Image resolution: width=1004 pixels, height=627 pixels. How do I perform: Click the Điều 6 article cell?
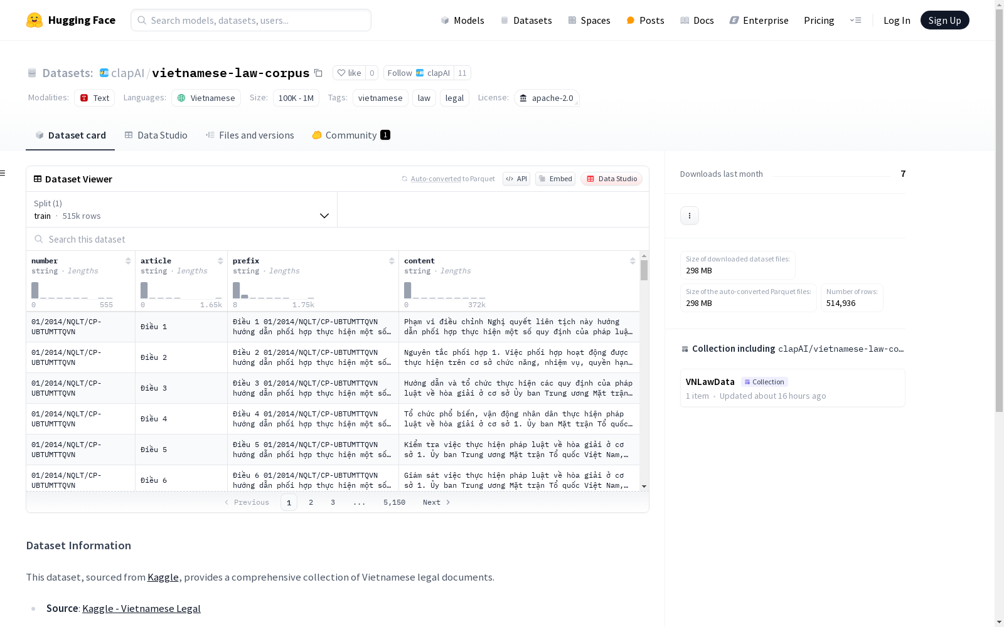181,480
